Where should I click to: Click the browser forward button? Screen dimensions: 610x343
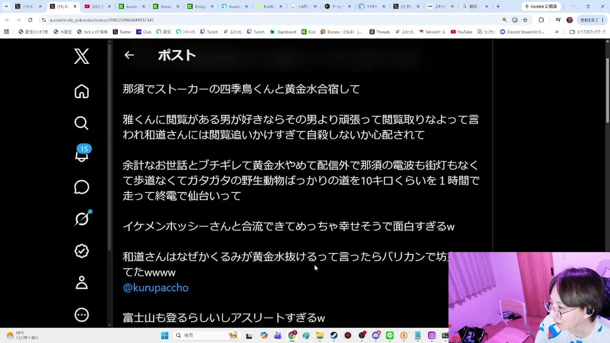(x=19, y=20)
